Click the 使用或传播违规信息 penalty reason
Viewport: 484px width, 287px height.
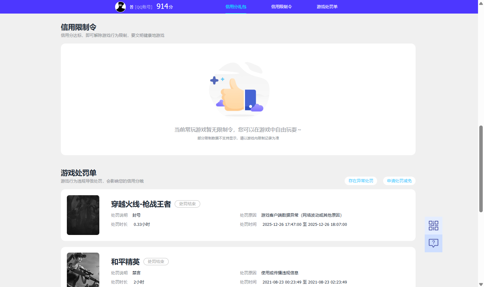point(280,273)
